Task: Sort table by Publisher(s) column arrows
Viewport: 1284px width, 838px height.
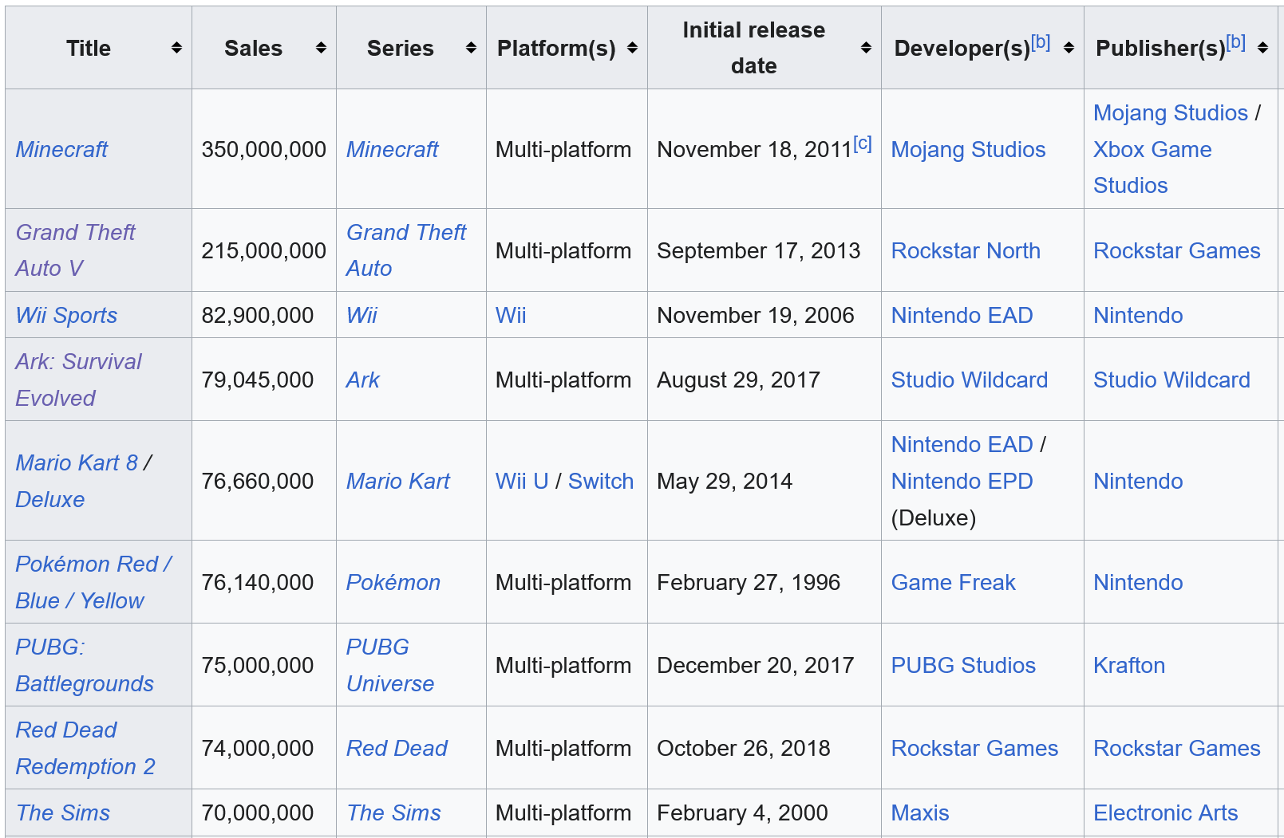Action: (1262, 48)
